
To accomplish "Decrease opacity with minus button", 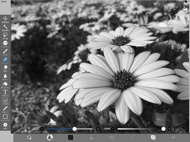I will (113, 129).
